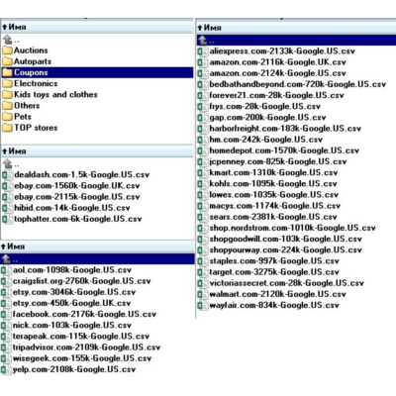Select ebay.com-2115k-Google.US.csv file
The width and height of the screenshot is (396, 396).
coord(77,197)
